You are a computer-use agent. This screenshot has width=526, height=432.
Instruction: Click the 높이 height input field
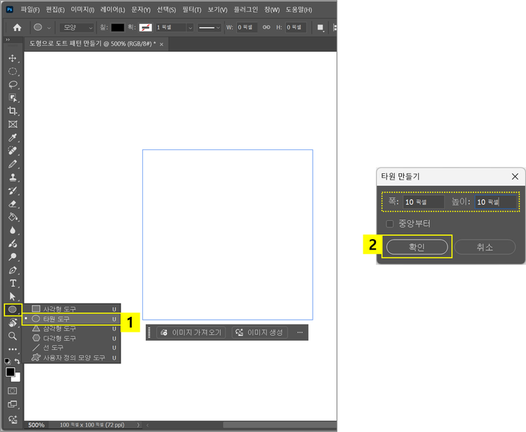pyautogui.click(x=495, y=202)
